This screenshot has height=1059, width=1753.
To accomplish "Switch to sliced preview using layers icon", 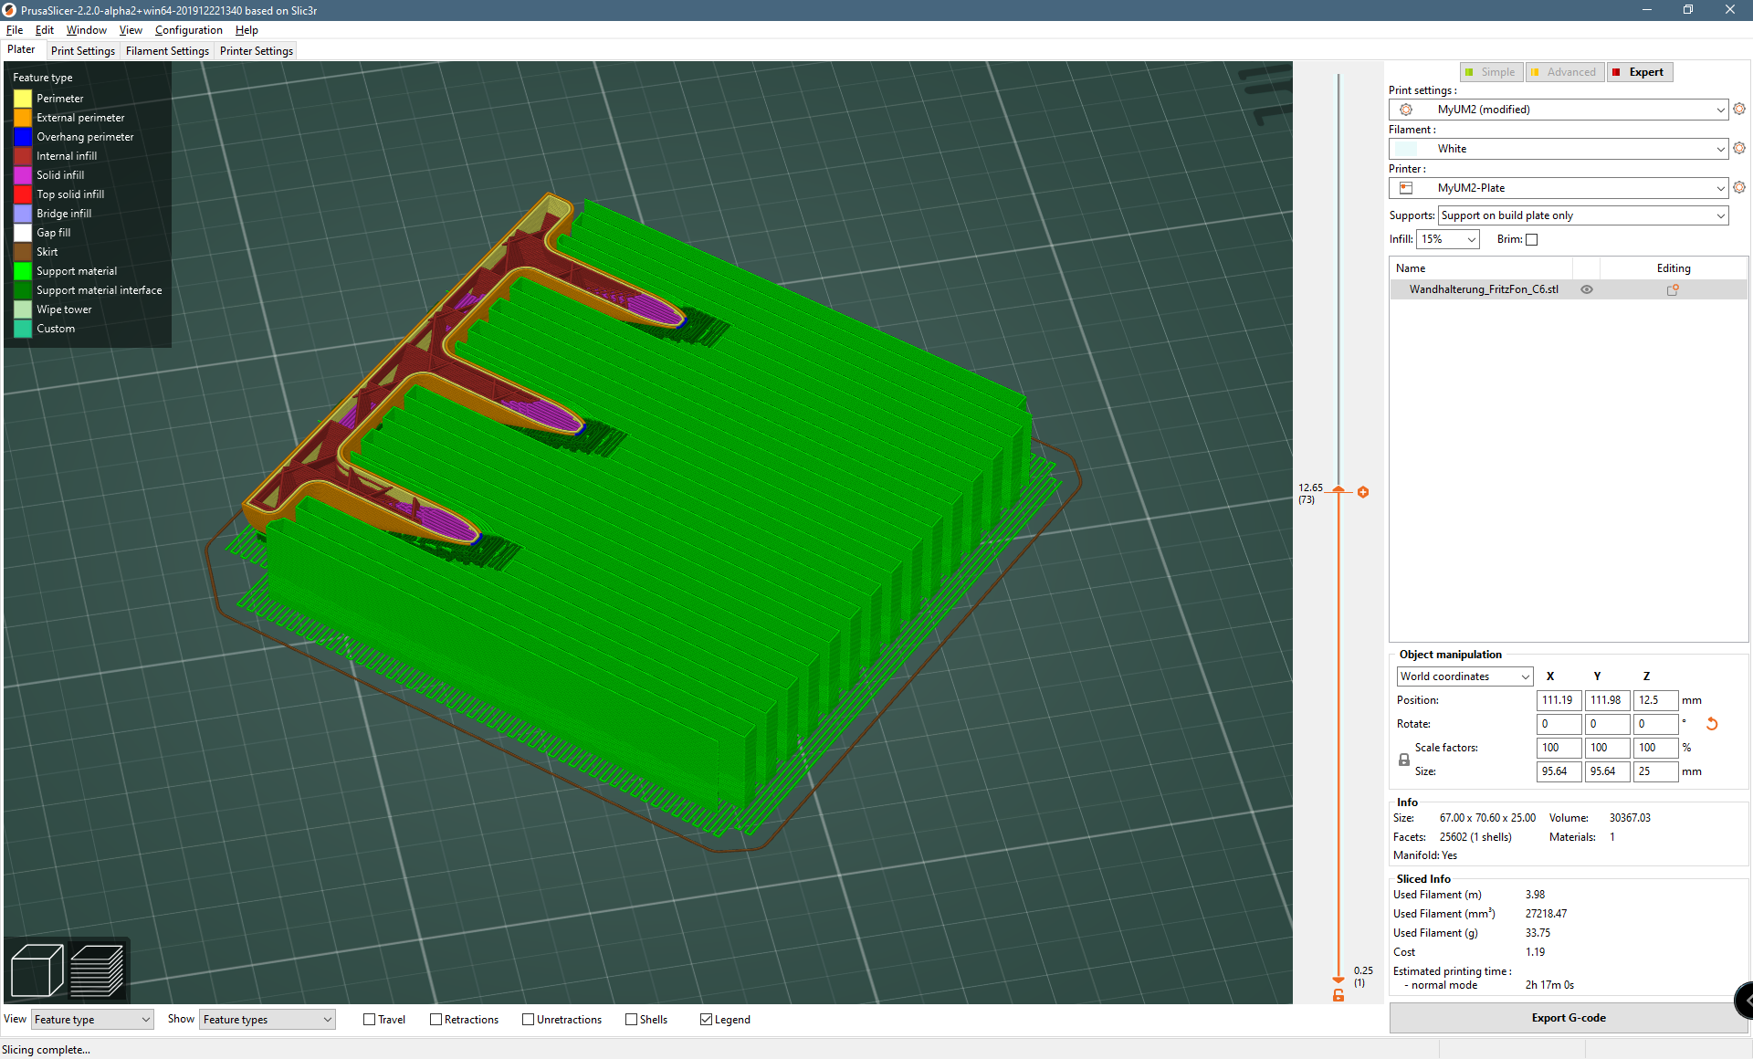I will (x=98, y=970).
